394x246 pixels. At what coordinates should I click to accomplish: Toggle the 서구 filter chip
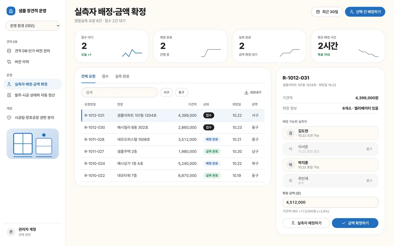[166, 92]
